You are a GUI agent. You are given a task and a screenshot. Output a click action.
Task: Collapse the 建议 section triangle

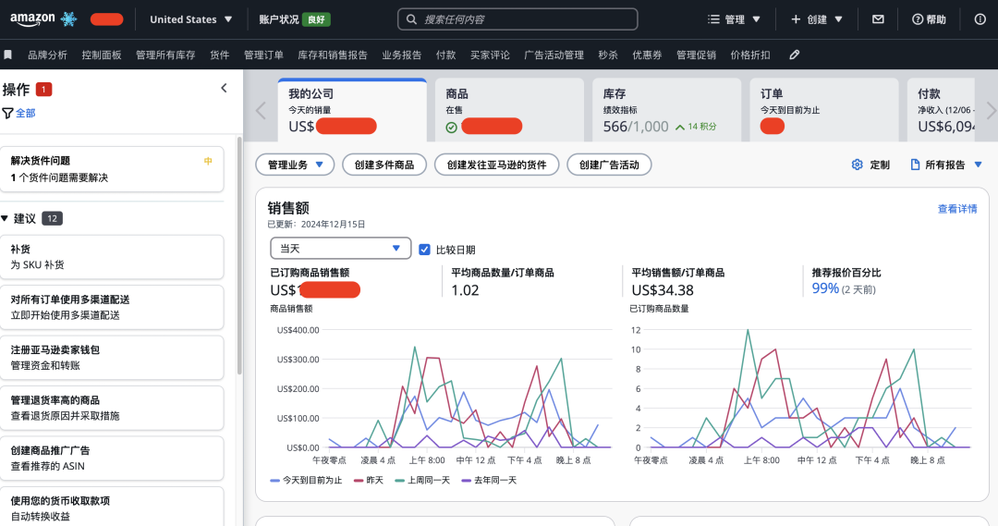[x=6, y=218]
